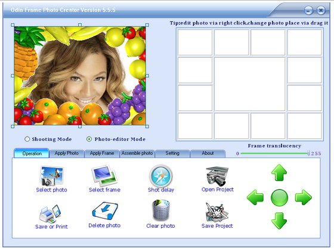Click the Save or Print label
This screenshot has height=251, width=334.
click(x=51, y=227)
